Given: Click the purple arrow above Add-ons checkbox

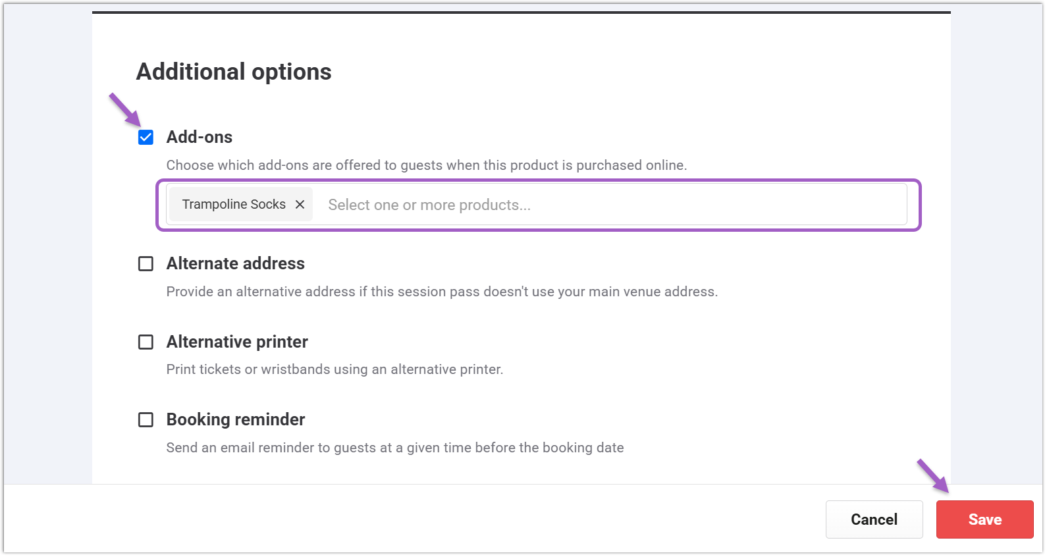Looking at the screenshot, I should 125,109.
